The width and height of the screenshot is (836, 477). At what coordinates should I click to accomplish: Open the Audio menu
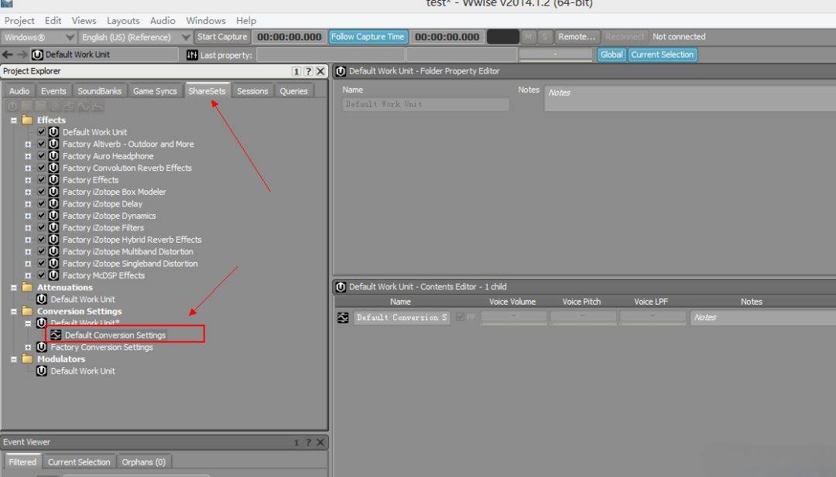[163, 21]
